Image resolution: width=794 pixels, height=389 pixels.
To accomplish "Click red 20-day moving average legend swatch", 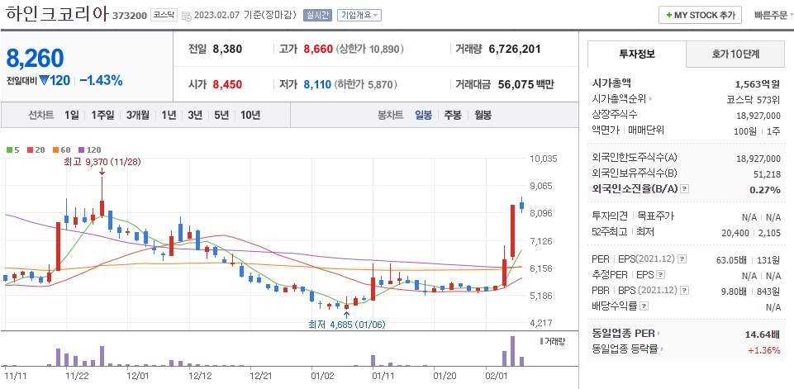I will point(30,150).
